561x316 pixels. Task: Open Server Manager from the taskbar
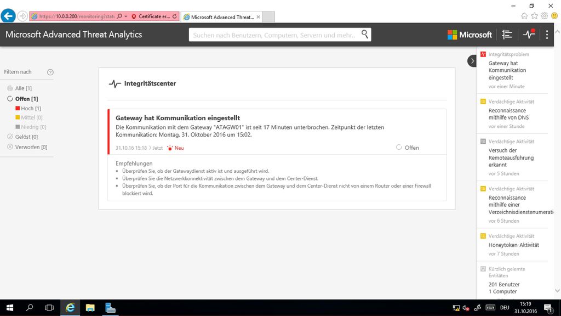110,308
